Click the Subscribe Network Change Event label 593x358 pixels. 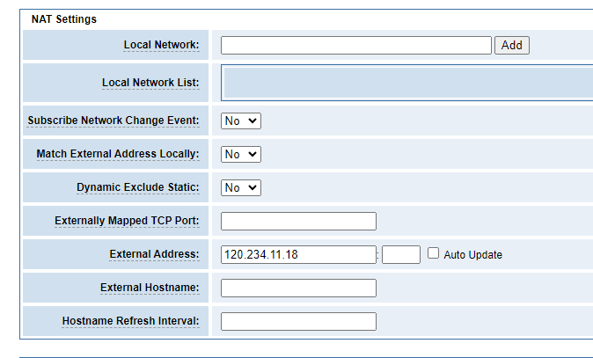113,121
